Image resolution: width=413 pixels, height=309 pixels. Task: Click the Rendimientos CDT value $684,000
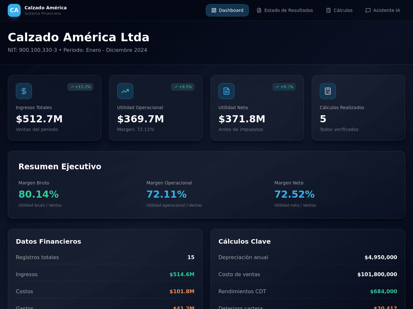(384, 291)
